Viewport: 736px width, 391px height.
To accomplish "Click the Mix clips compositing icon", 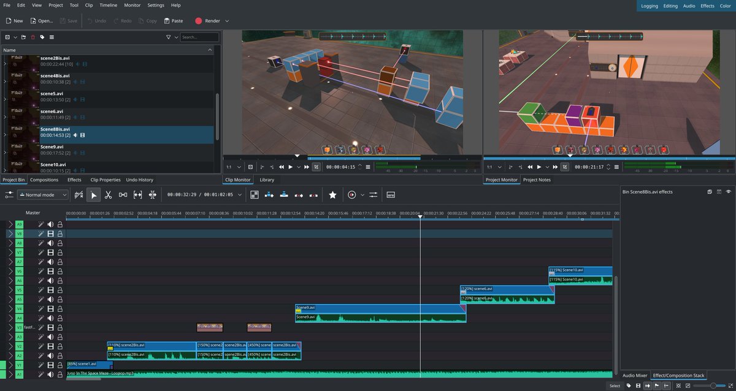I will pyautogui.click(x=255, y=195).
